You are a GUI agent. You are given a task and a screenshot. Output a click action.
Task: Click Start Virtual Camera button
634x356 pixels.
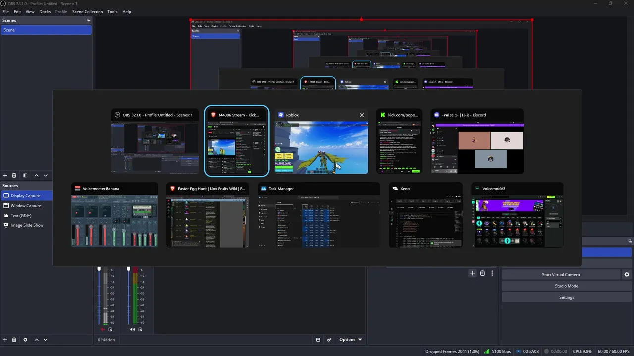pos(561,275)
